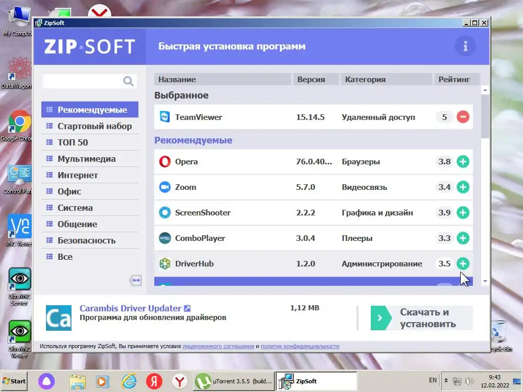Click the ScreenShooter app icon
523x392 pixels.
[x=165, y=213]
